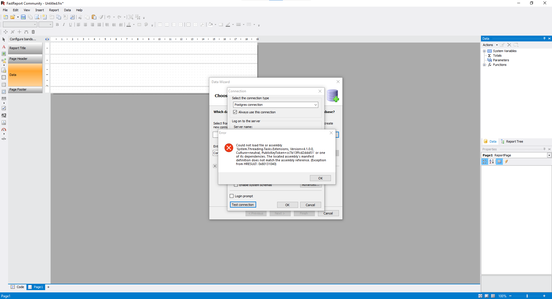Dismiss the error by clicking OK
Image resolution: width=552 pixels, height=299 pixels.
pyautogui.click(x=320, y=178)
